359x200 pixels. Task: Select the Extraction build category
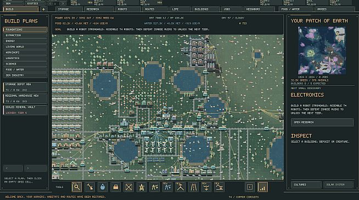(25, 36)
